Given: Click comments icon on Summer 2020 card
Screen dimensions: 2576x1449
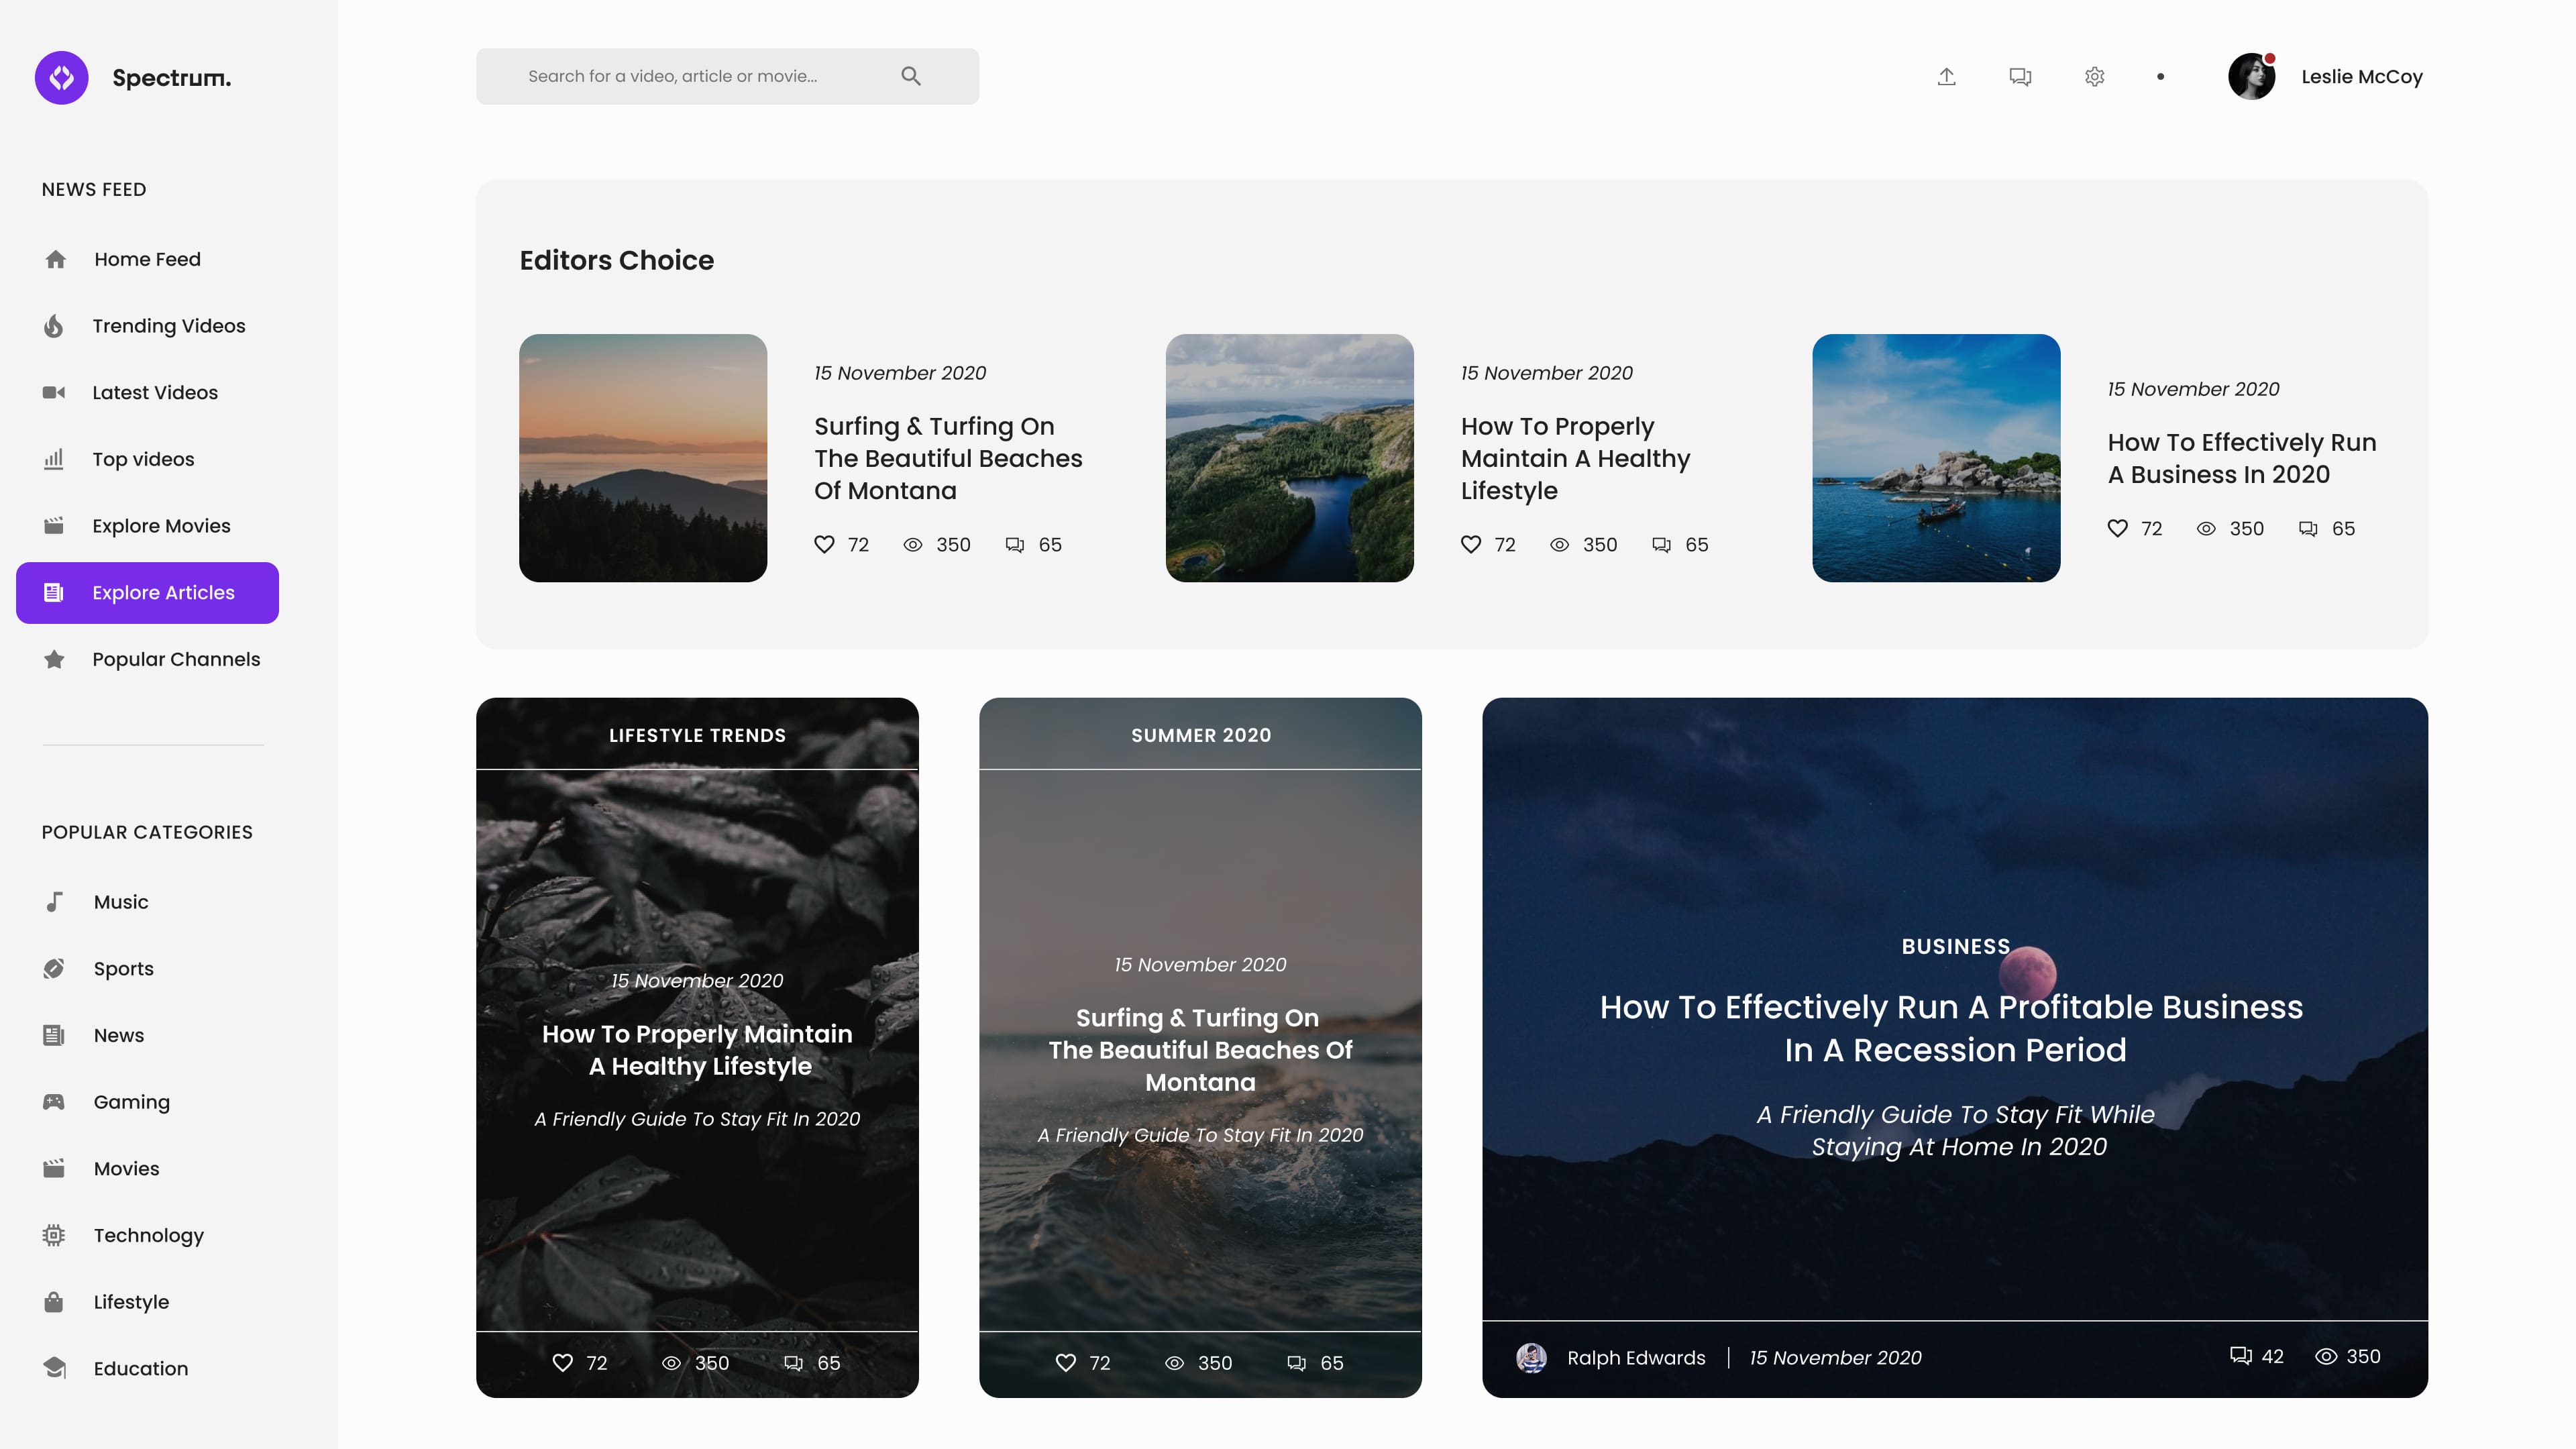Looking at the screenshot, I should pyautogui.click(x=1296, y=1363).
